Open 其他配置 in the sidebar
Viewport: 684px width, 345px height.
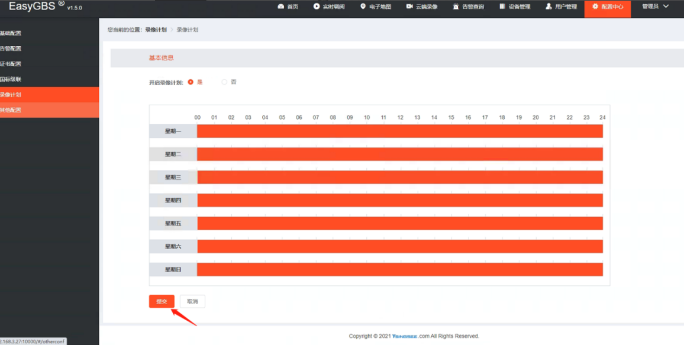(49, 110)
